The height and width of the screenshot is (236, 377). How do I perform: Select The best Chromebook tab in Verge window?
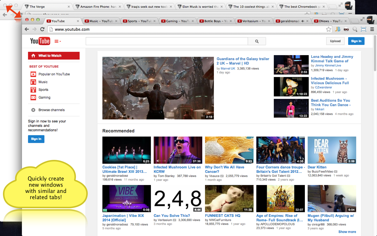pyautogui.click(x=302, y=6)
